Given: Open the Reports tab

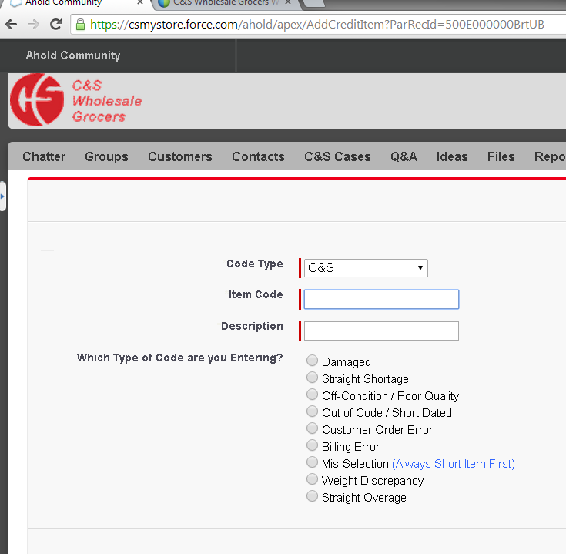Looking at the screenshot, I should (x=550, y=156).
